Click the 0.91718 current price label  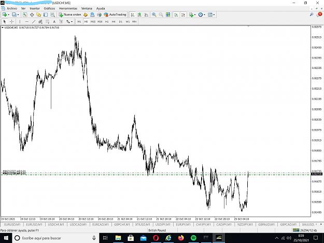pos(317,174)
